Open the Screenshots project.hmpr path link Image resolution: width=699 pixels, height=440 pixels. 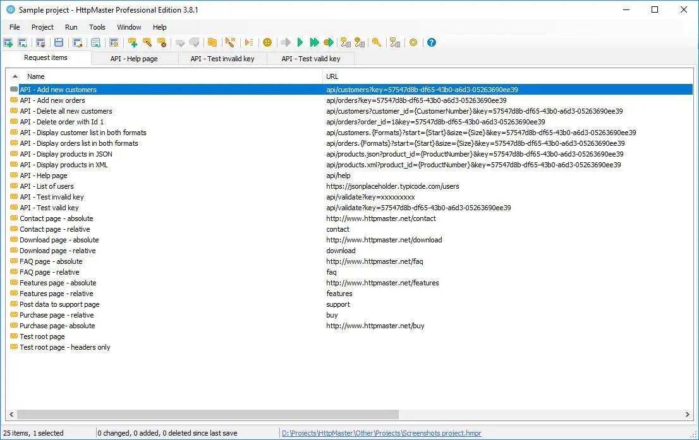tap(382, 433)
